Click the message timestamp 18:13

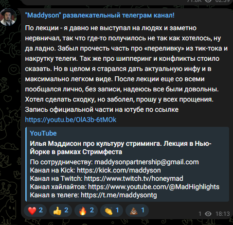coord(223,214)
